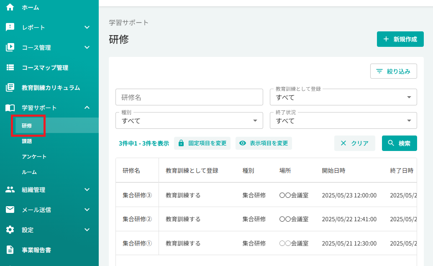Click the 集合研修② row name
Image resolution: width=433 pixels, height=266 pixels.
[x=137, y=219]
